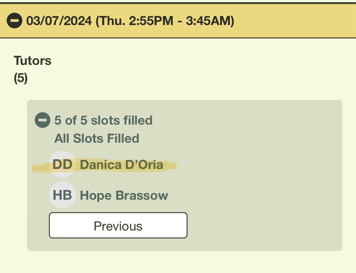The image size is (356, 273).
Task: Click the HB initials avatar
Action: (62, 195)
